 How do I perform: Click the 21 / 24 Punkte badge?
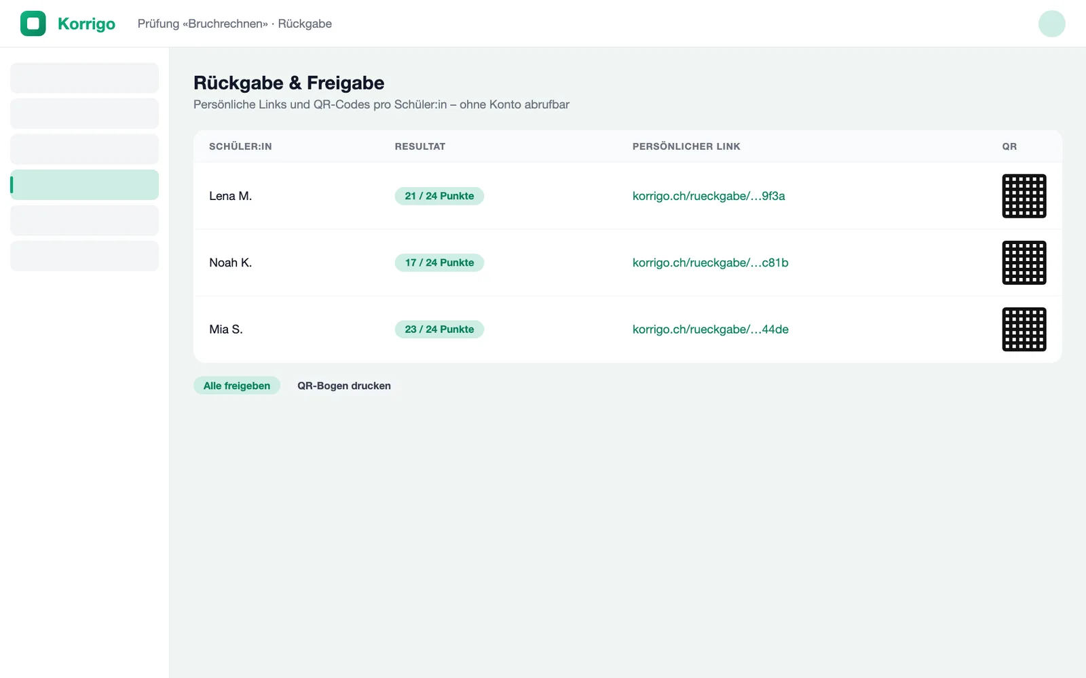439,196
